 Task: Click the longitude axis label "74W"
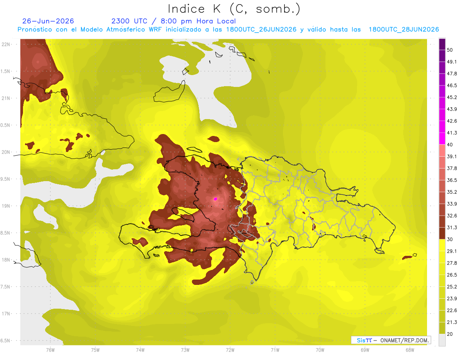coord(140,350)
